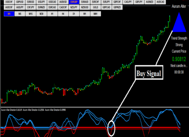Click the Buy Signal label box
The width and height of the screenshot is (189, 137).
149,72
